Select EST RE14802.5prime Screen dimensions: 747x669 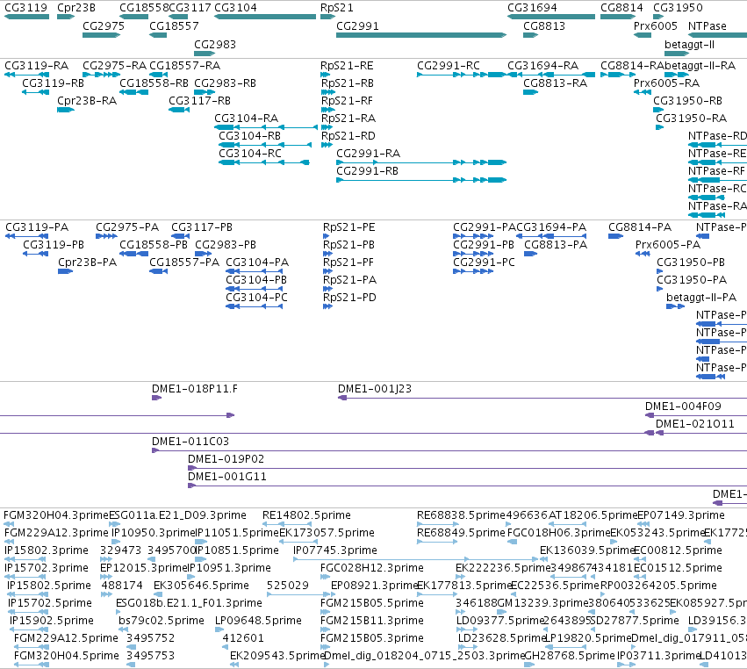307,515
